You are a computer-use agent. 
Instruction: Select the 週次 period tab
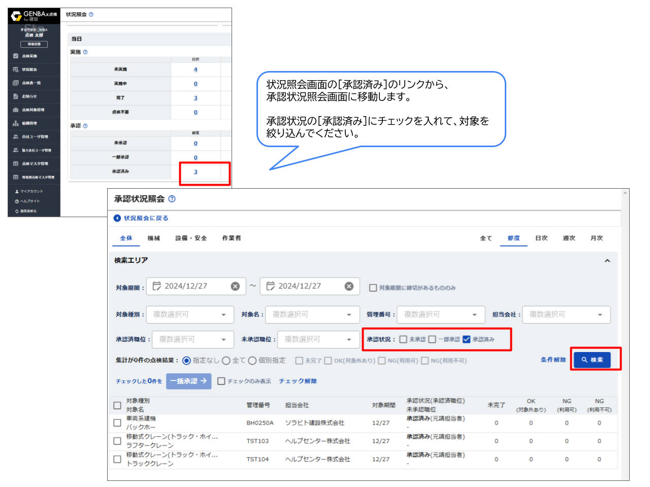[569, 238]
